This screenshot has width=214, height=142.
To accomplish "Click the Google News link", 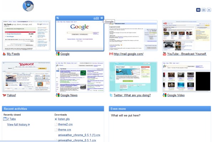I will [69, 95].
